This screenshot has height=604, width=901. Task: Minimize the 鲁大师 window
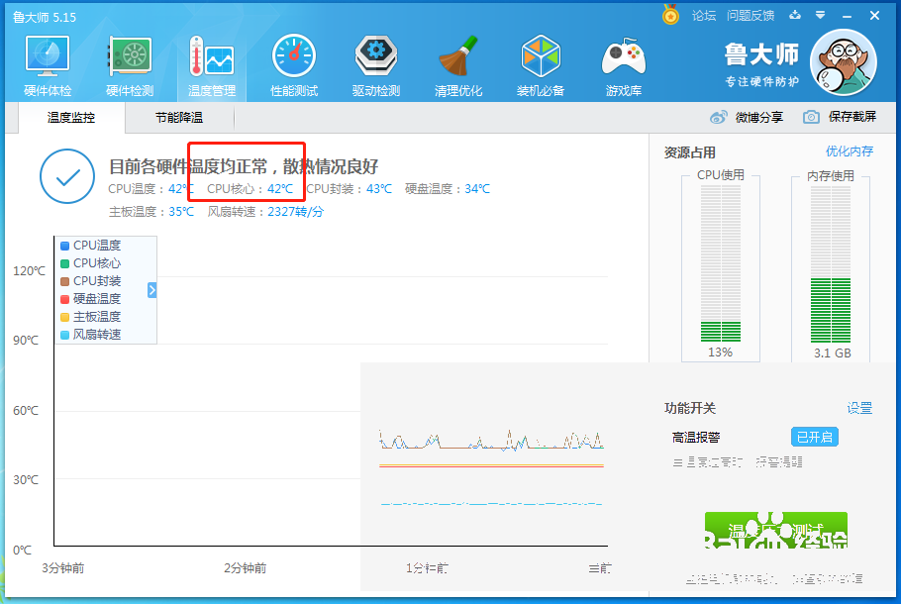[x=847, y=16]
